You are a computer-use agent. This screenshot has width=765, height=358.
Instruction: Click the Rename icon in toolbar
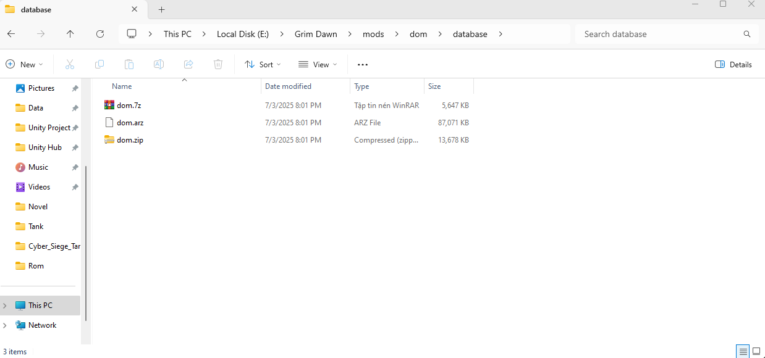click(x=159, y=64)
